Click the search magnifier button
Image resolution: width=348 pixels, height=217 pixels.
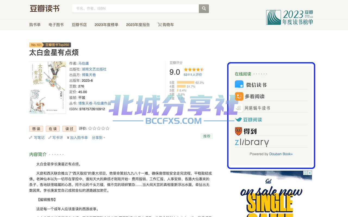click(x=204, y=8)
